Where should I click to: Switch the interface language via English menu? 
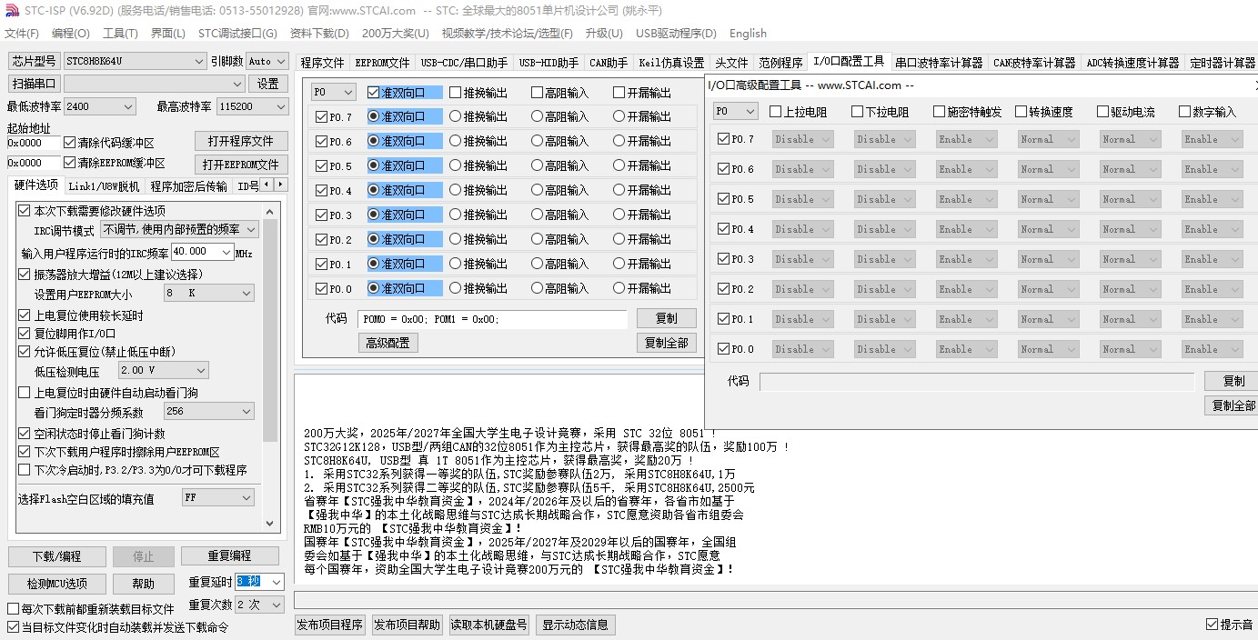tap(748, 34)
